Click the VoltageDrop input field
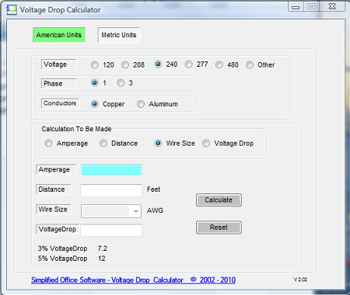Image resolution: width=350 pixels, height=295 pixels. coord(111,231)
